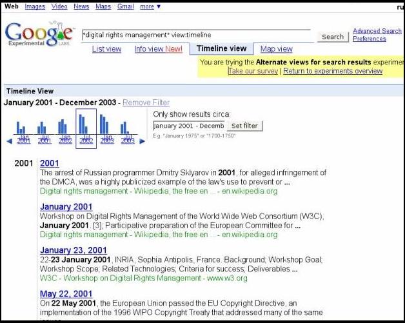Open Advanced Search link
405x323 pixels.
(x=377, y=31)
